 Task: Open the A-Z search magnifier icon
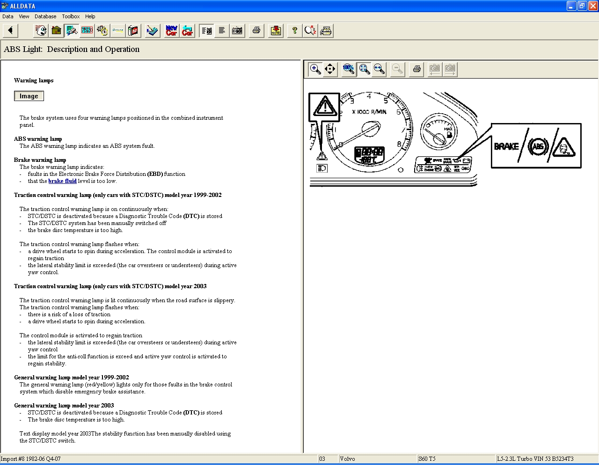pos(310,31)
